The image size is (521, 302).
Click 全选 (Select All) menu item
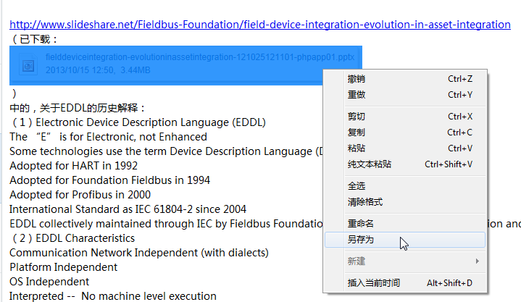coord(357,186)
